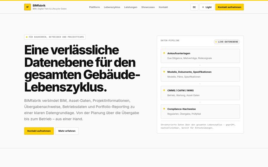
Task: Click the 'Daten-Pipeline' panel label
Action: click(x=170, y=40)
